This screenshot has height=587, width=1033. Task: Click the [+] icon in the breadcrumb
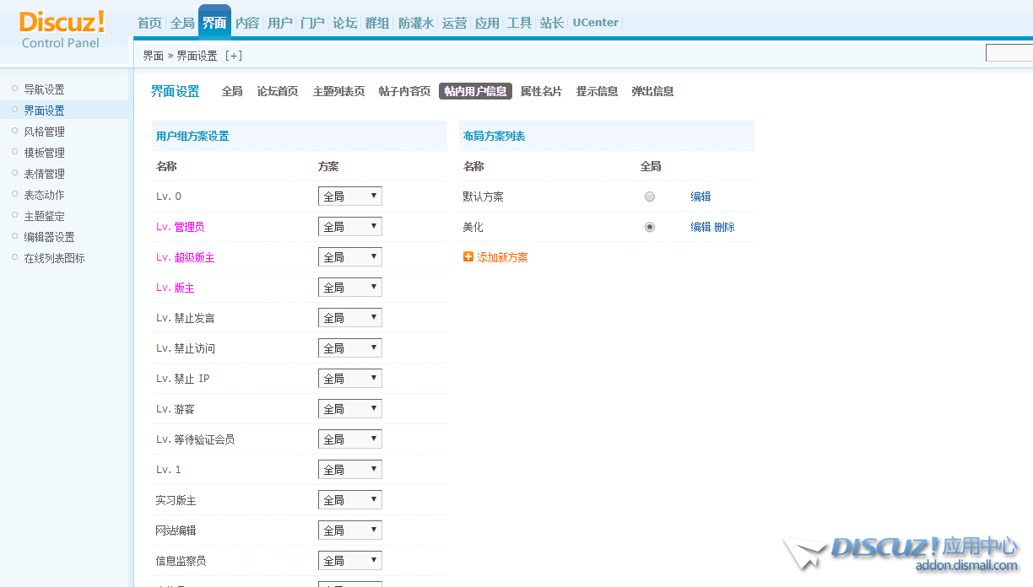tap(234, 56)
